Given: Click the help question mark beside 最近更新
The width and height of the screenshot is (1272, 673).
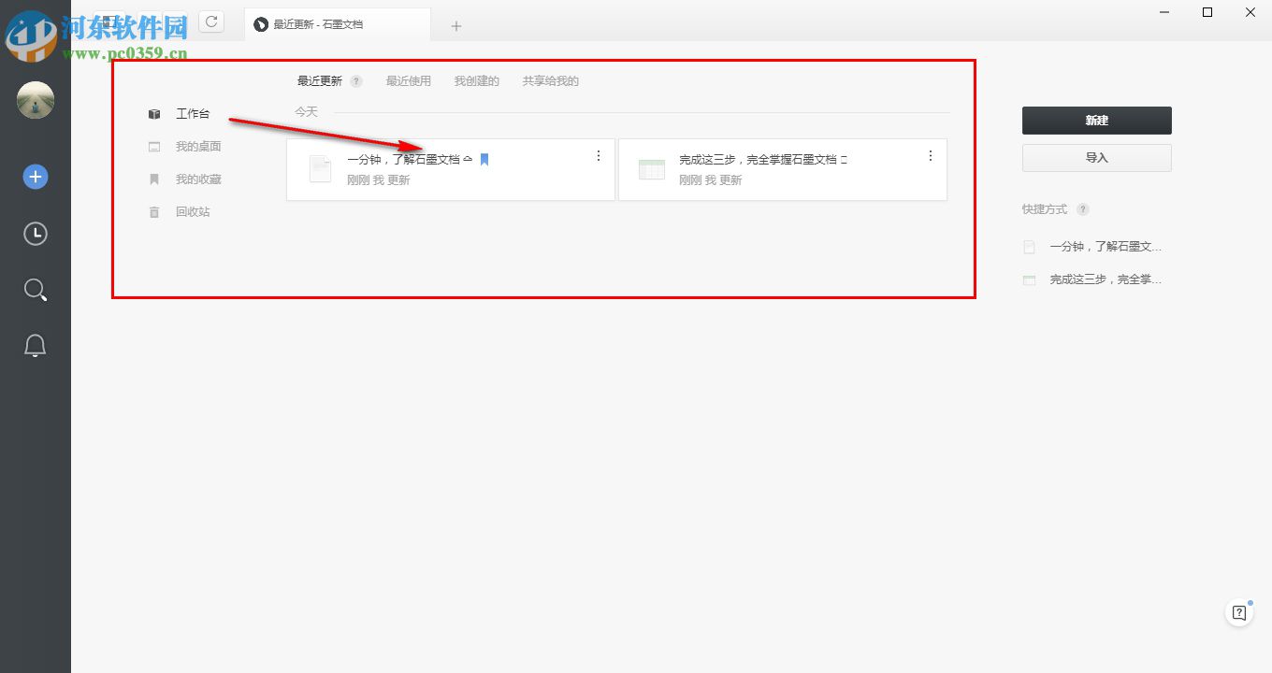Looking at the screenshot, I should (x=356, y=81).
